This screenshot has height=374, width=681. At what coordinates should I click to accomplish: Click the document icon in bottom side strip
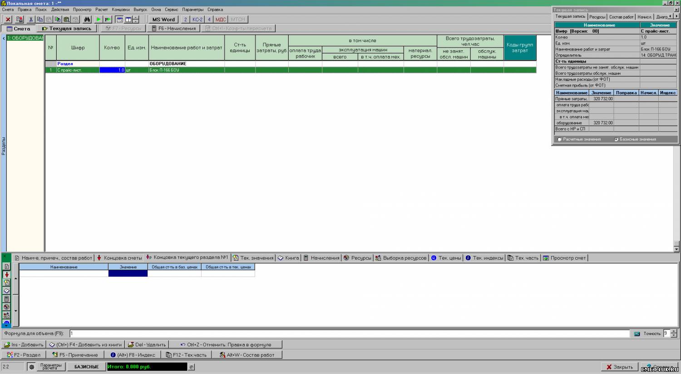coord(6,267)
